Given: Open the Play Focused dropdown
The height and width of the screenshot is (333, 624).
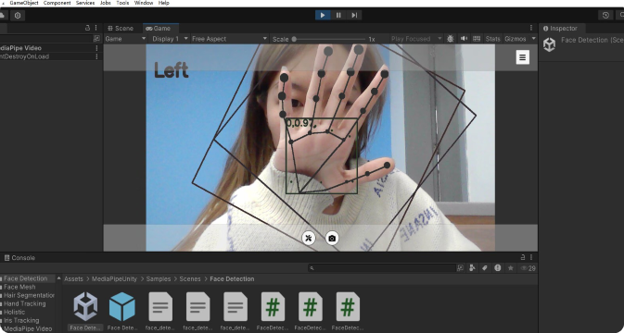Looking at the screenshot, I should [416, 39].
